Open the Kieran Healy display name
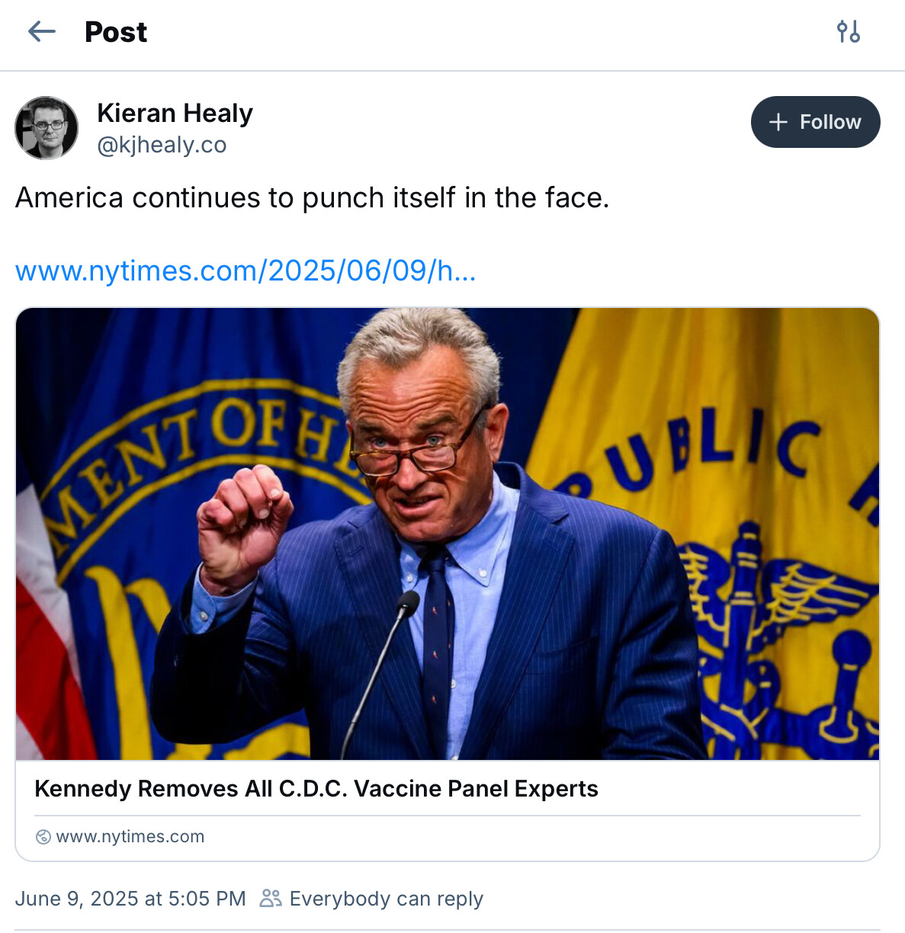This screenshot has width=905, height=933. [x=175, y=113]
